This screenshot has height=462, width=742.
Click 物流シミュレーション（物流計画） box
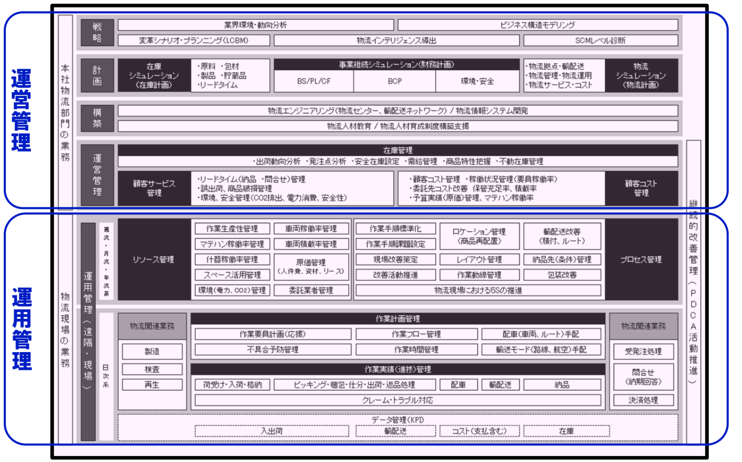click(x=641, y=76)
